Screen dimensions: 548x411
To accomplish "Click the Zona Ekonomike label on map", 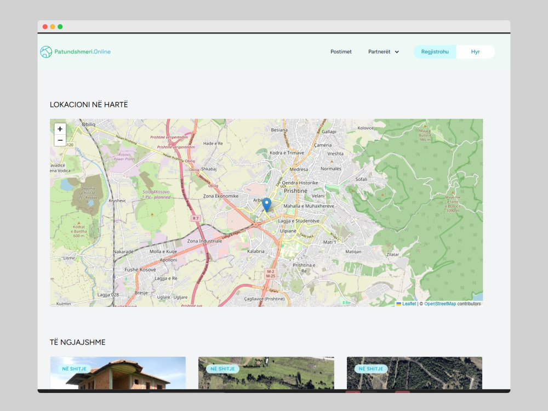I will pyautogui.click(x=221, y=196).
